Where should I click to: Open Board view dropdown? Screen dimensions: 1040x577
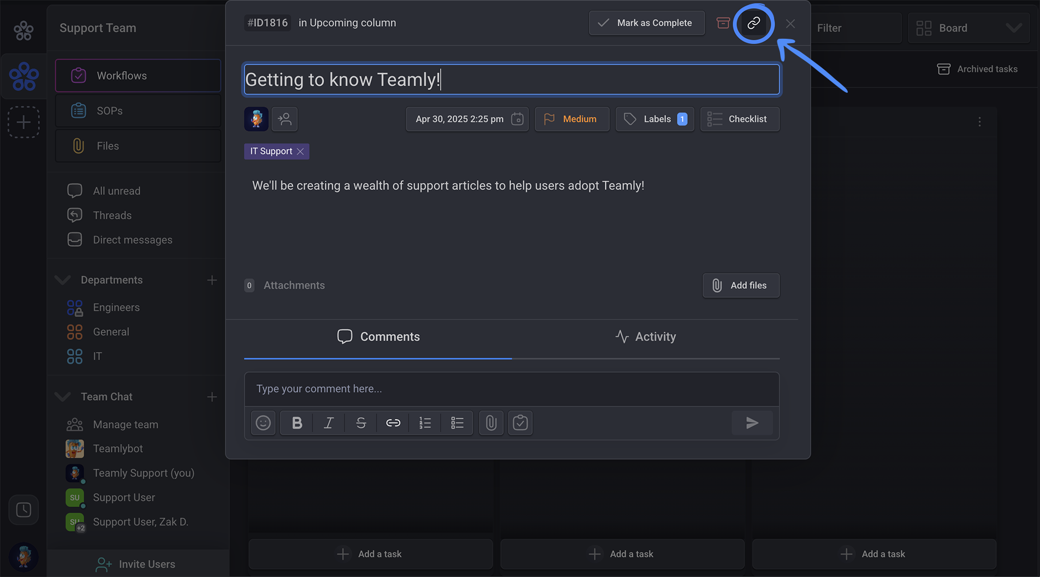pos(968,28)
